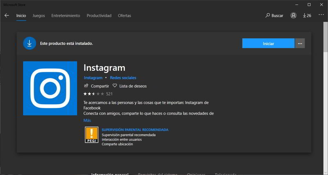This screenshot has height=175, width=328.
Task: Click the Buscar search magnifier
Action: 268,16
